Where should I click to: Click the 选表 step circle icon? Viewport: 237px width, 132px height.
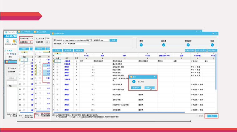(141, 44)
